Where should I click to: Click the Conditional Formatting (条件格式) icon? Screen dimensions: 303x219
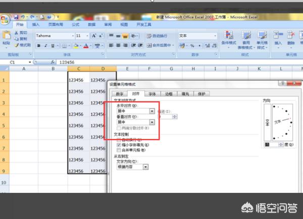pyautogui.click(x=228, y=38)
